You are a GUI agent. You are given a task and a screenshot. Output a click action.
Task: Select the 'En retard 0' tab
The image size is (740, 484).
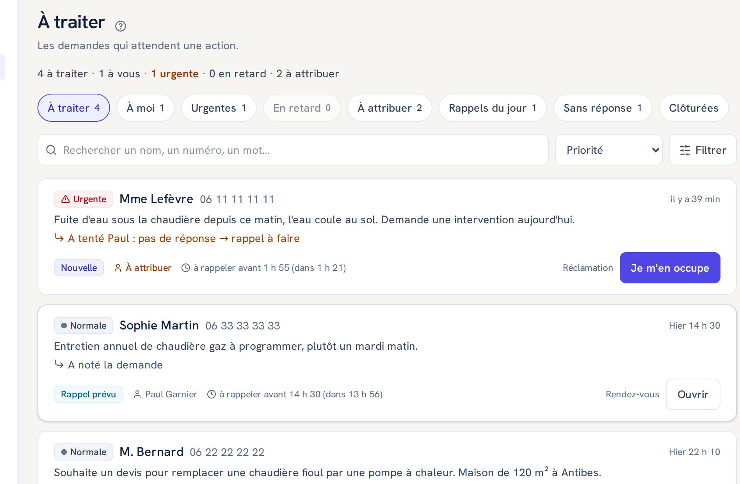click(x=302, y=108)
